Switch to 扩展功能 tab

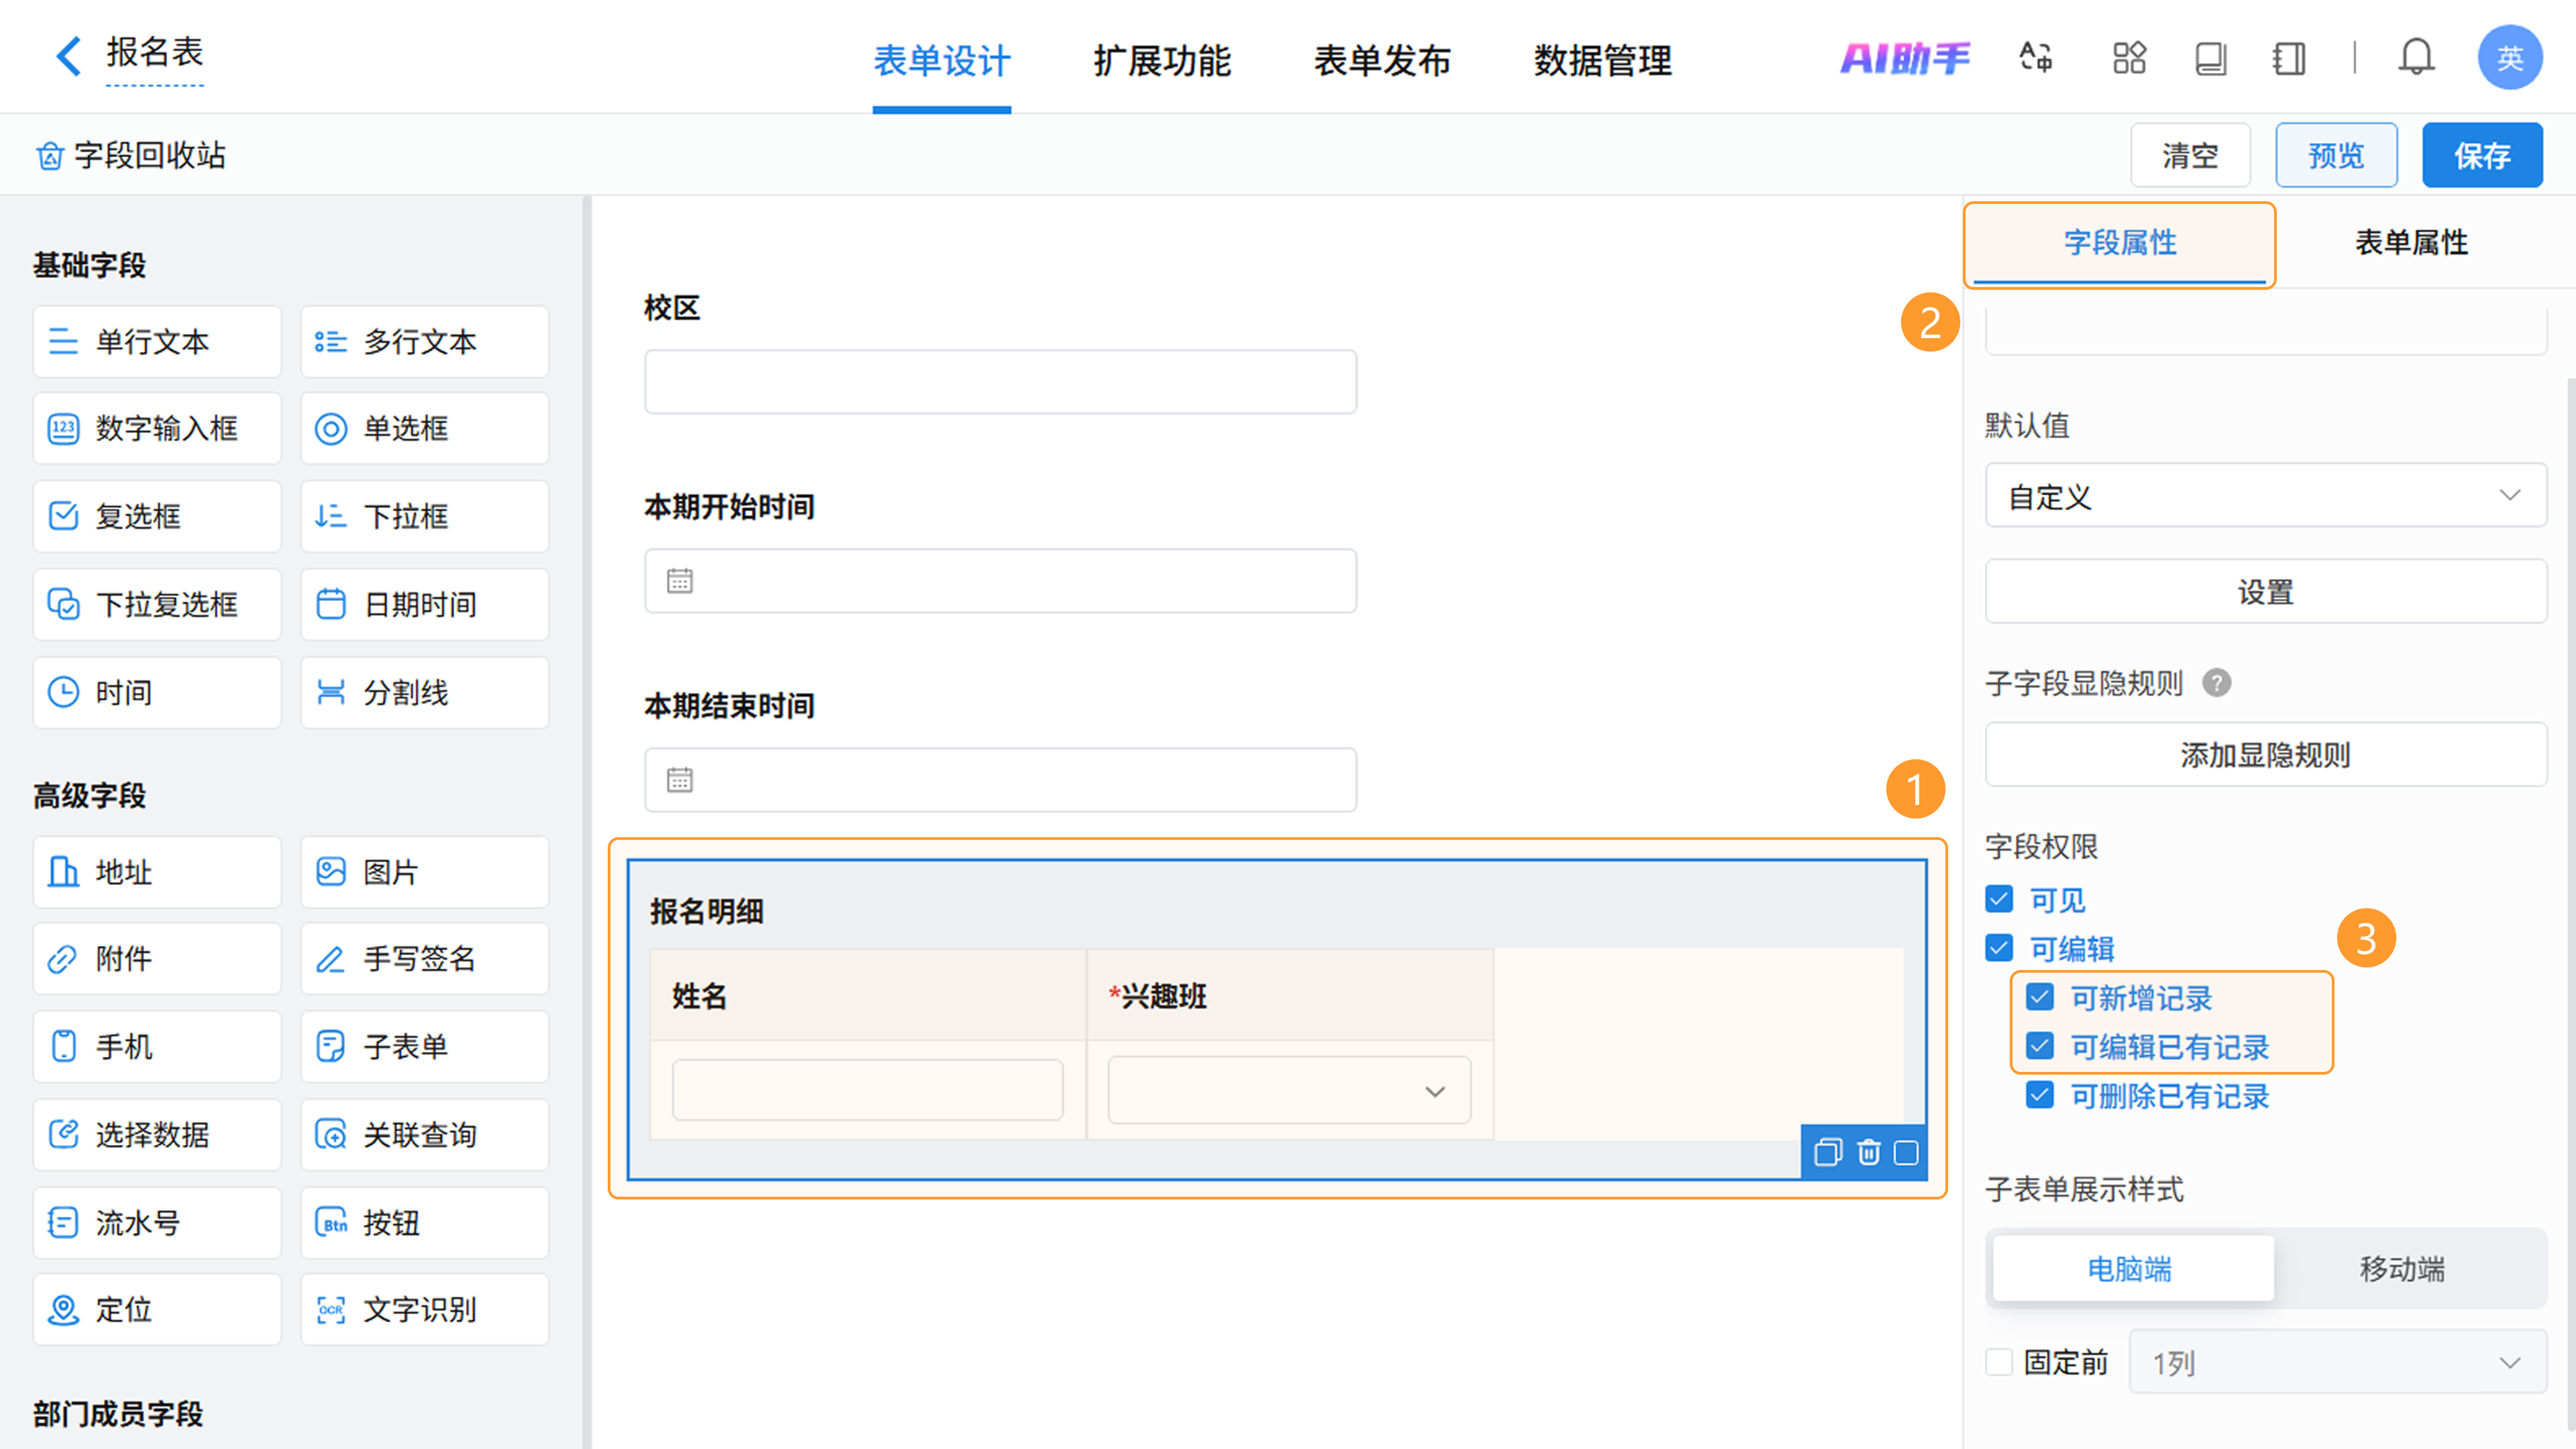[1162, 62]
